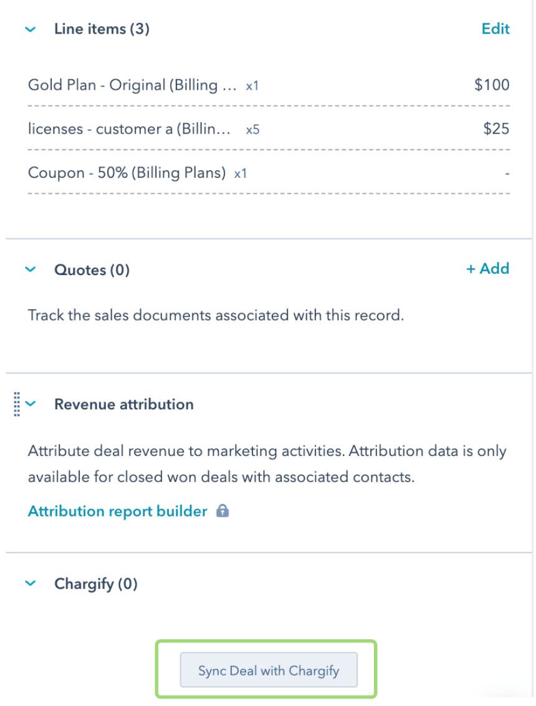
Task: Click the Chargify (0) heading
Action: 95,584
